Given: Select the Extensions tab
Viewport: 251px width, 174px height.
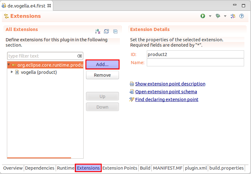Looking at the screenshot, I should point(88,168).
